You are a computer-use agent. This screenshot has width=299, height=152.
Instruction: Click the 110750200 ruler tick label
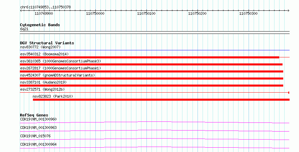[197, 13]
